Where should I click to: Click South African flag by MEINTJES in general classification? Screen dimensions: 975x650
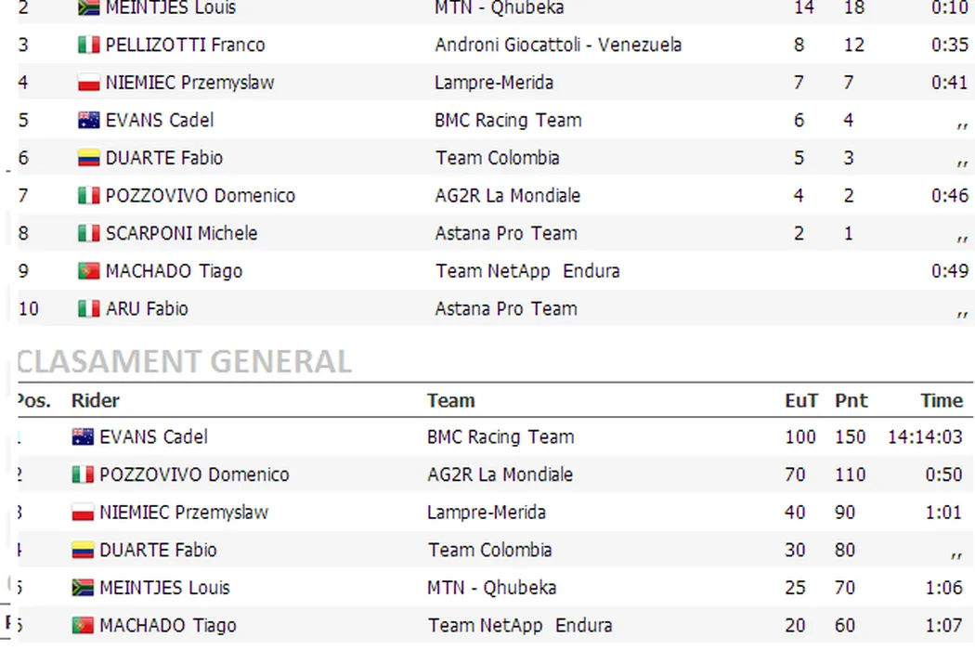[83, 588]
